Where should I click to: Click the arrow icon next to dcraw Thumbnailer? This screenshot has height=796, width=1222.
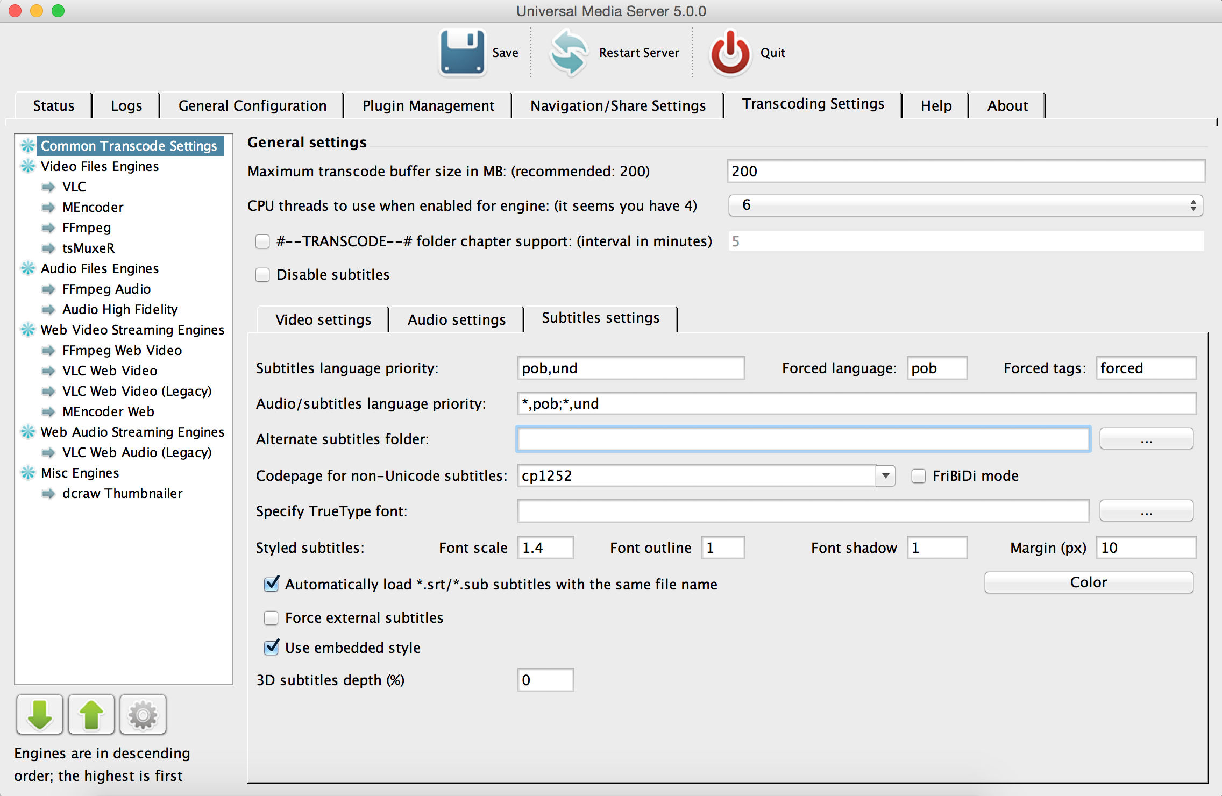[x=48, y=493]
